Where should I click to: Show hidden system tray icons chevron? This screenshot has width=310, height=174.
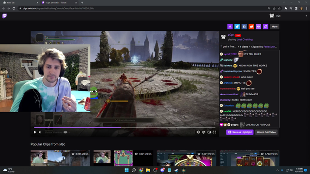pos(278,170)
